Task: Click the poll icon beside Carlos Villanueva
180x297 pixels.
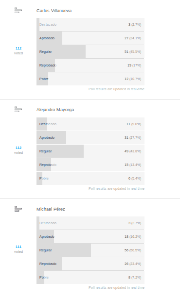Action: pos(18,10)
